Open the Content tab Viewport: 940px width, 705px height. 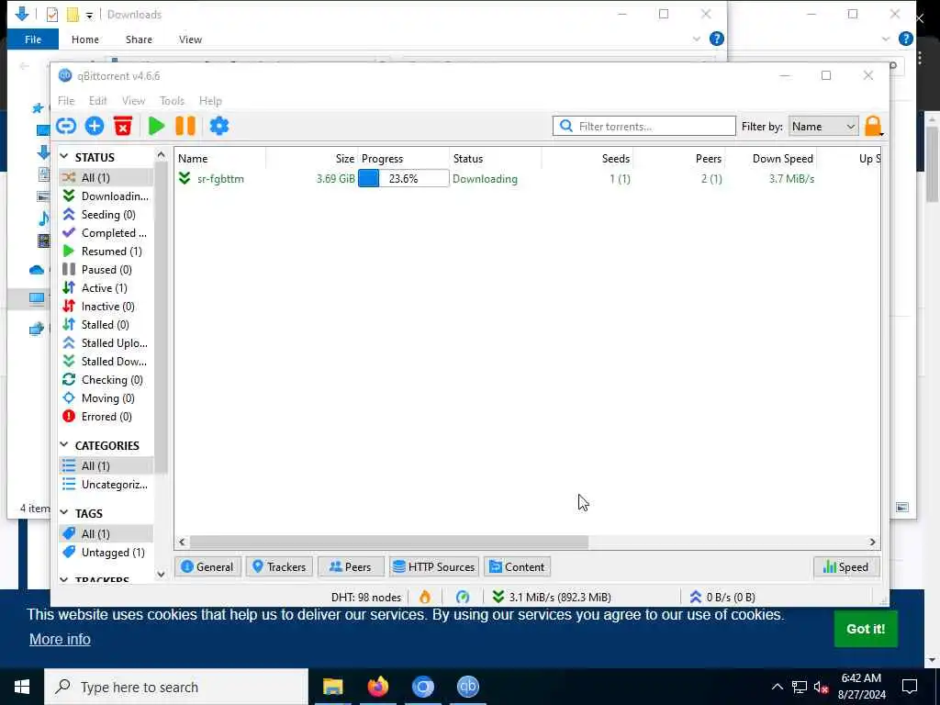[x=518, y=567]
